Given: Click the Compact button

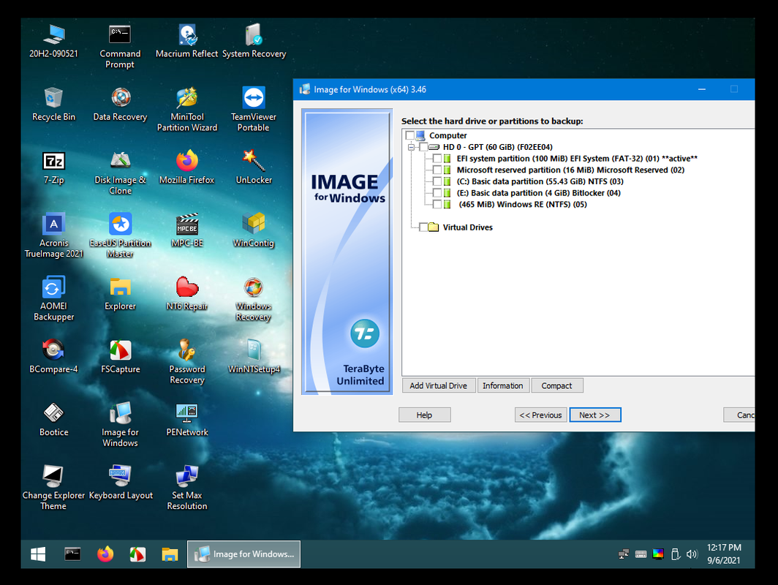Looking at the screenshot, I should click(x=556, y=385).
